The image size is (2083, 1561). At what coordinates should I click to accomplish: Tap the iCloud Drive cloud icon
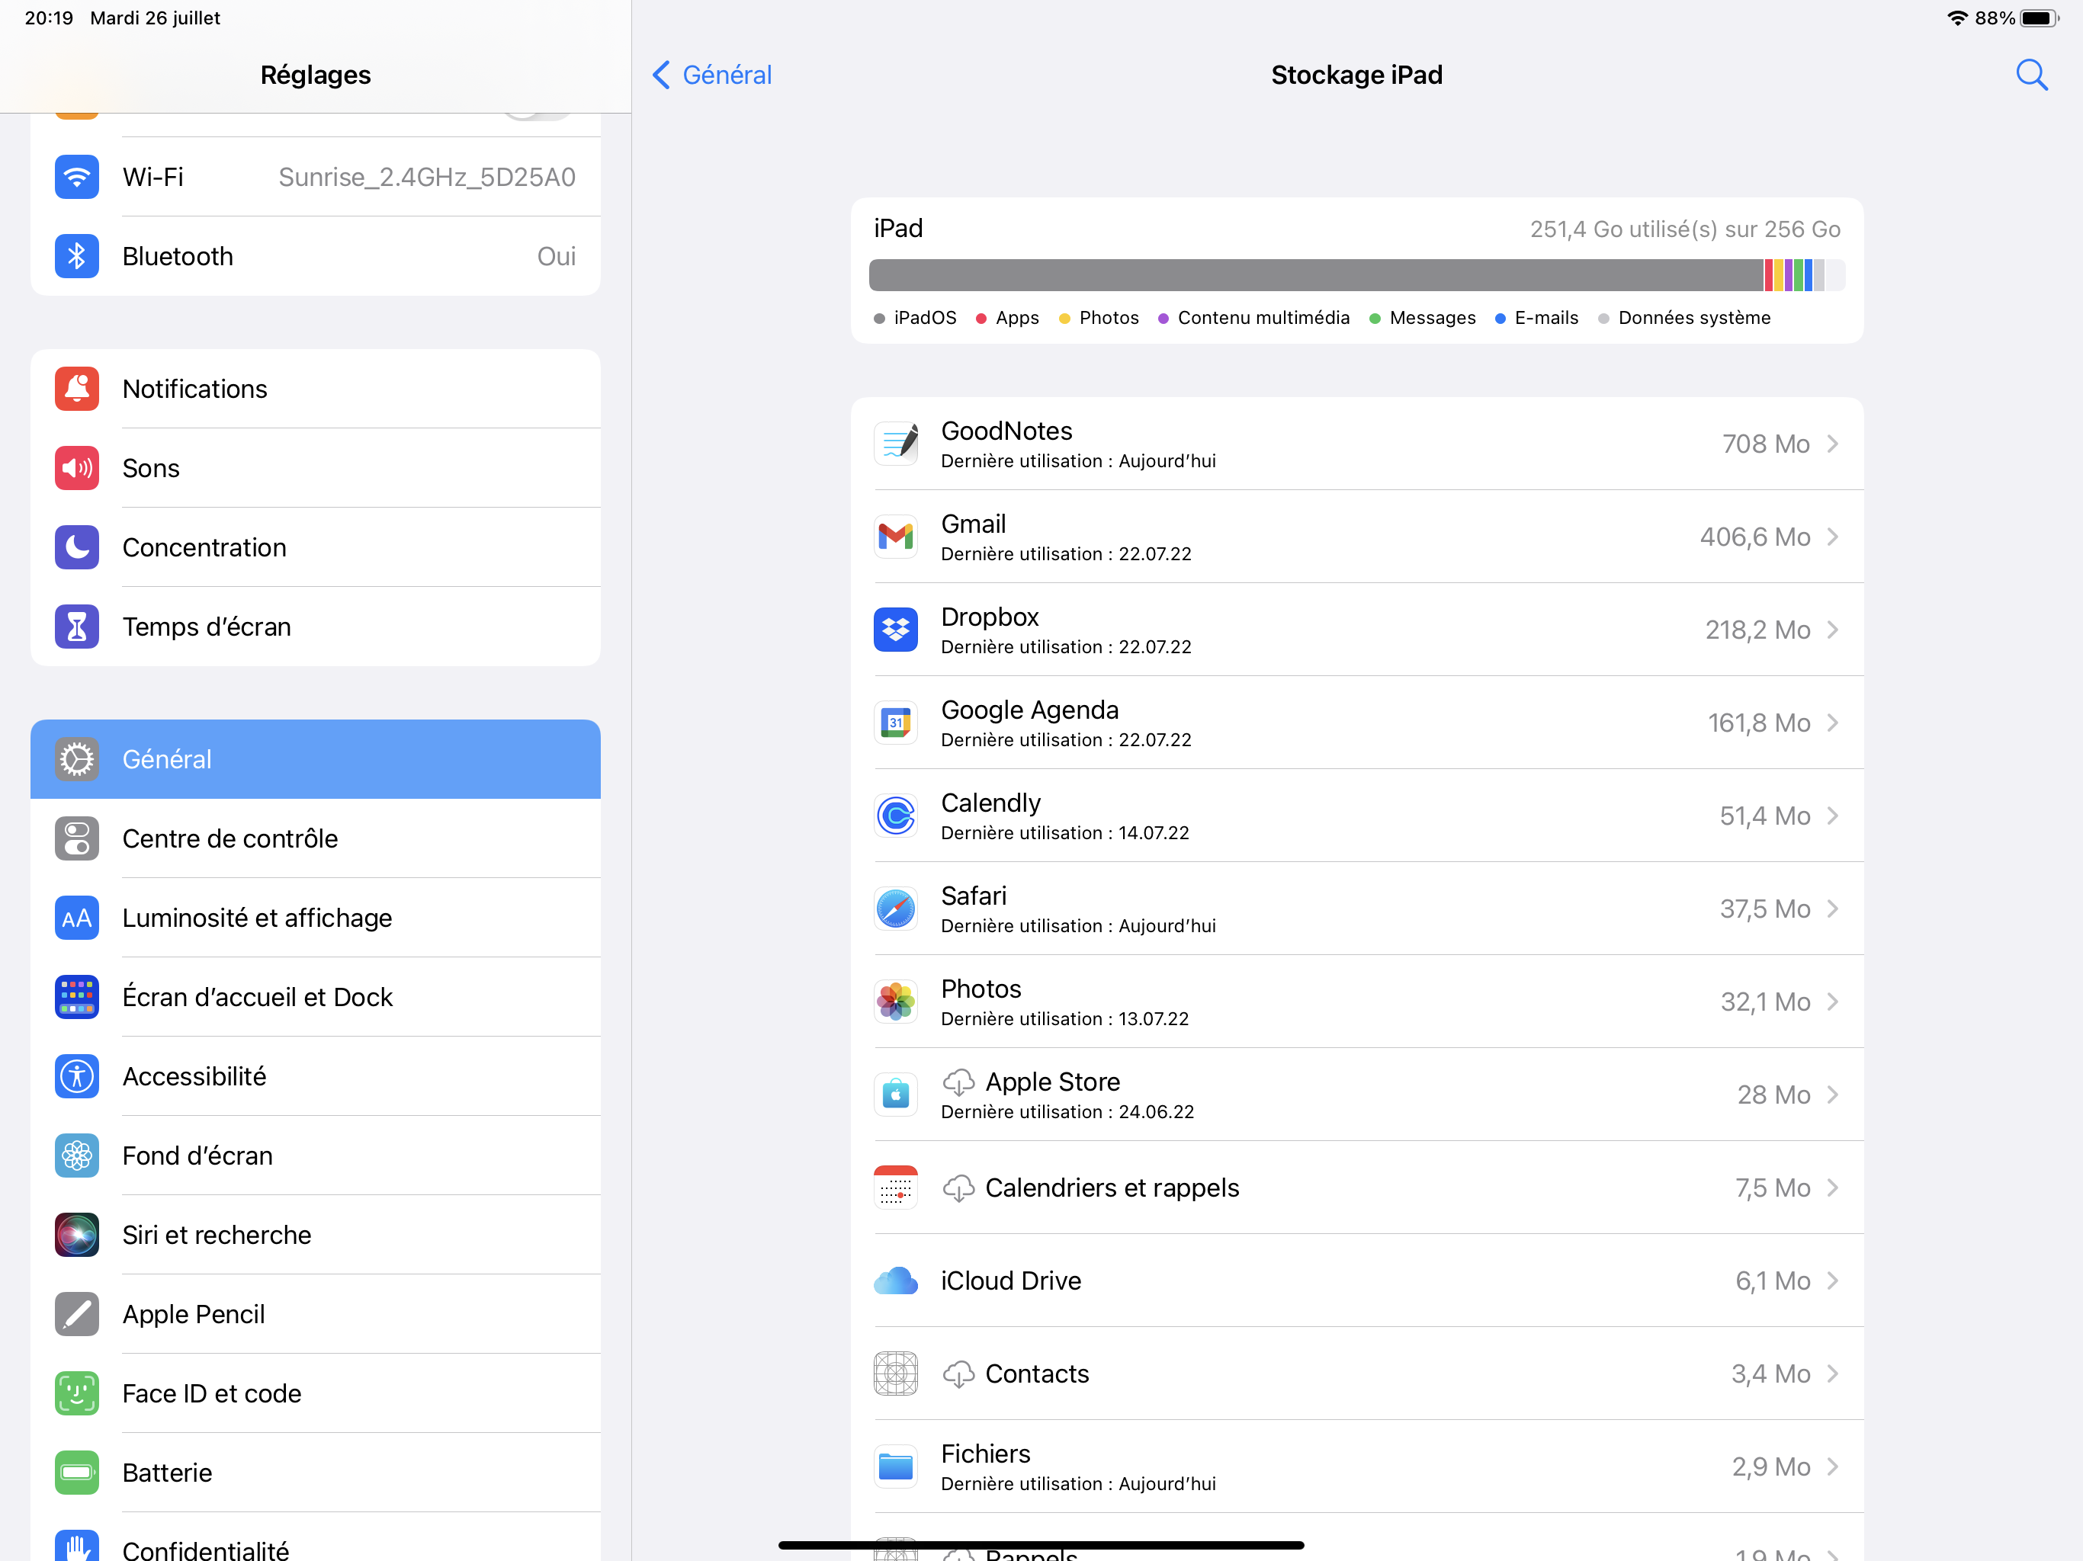896,1281
